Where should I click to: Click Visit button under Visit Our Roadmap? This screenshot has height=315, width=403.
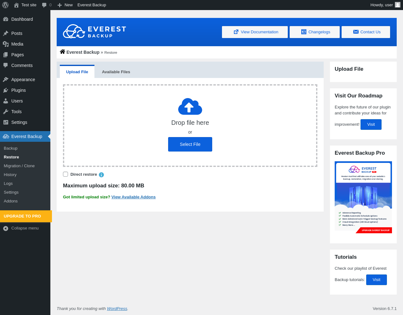(x=371, y=124)
